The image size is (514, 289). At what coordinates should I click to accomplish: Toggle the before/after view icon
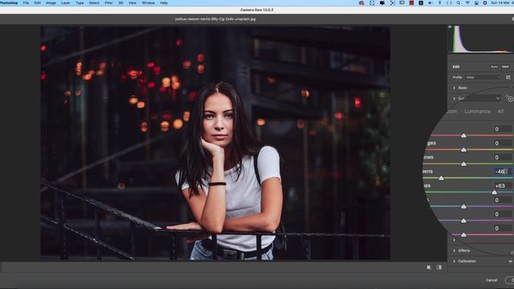pos(439,267)
